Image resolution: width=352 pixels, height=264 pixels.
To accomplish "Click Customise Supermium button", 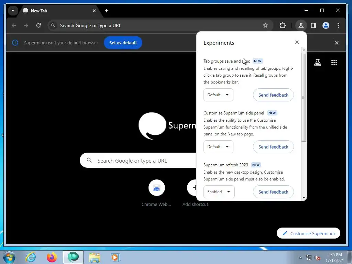I will [x=308, y=233].
